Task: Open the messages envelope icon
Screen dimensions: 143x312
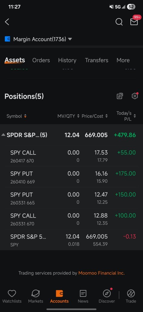Action: pos(134,22)
